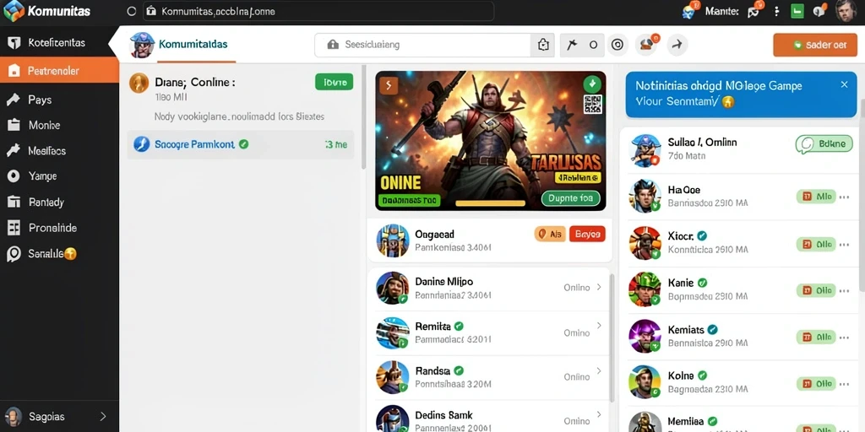Click the QR code on game banner
This screenshot has height=432, width=865.
[x=592, y=105]
